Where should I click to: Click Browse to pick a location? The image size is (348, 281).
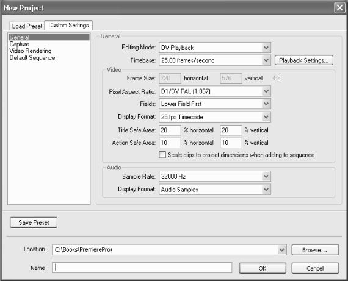tap(315, 250)
